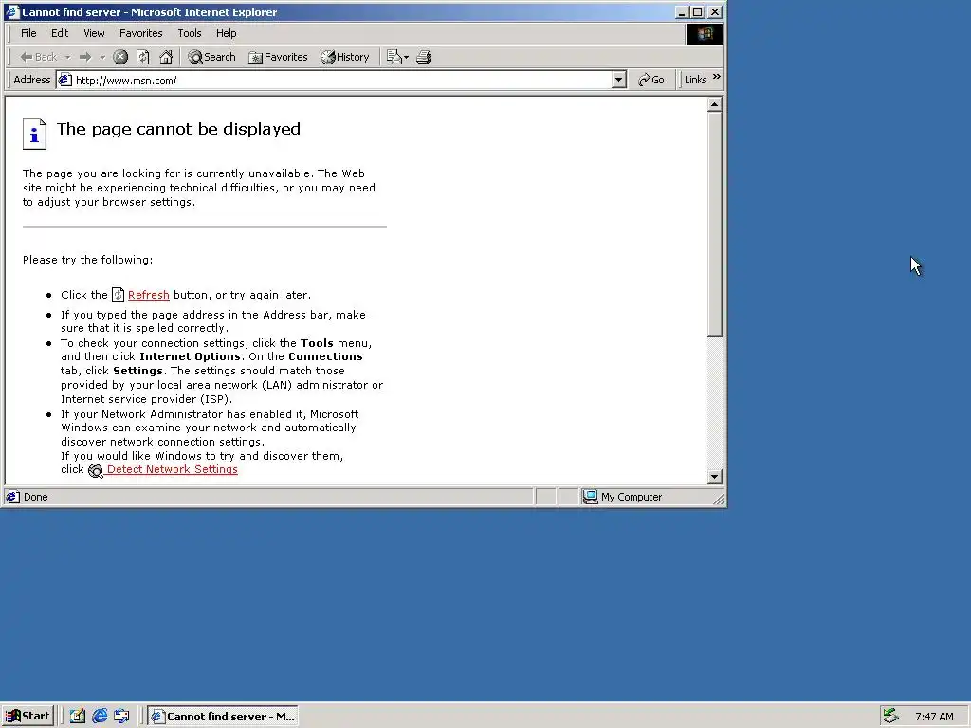Open the Tools menu
971x728 pixels.
(x=190, y=33)
